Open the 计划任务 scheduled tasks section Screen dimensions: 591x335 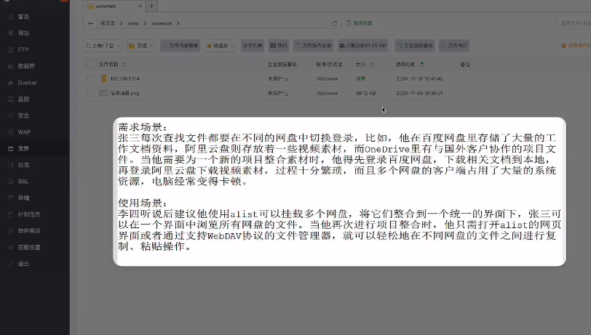[x=28, y=214]
